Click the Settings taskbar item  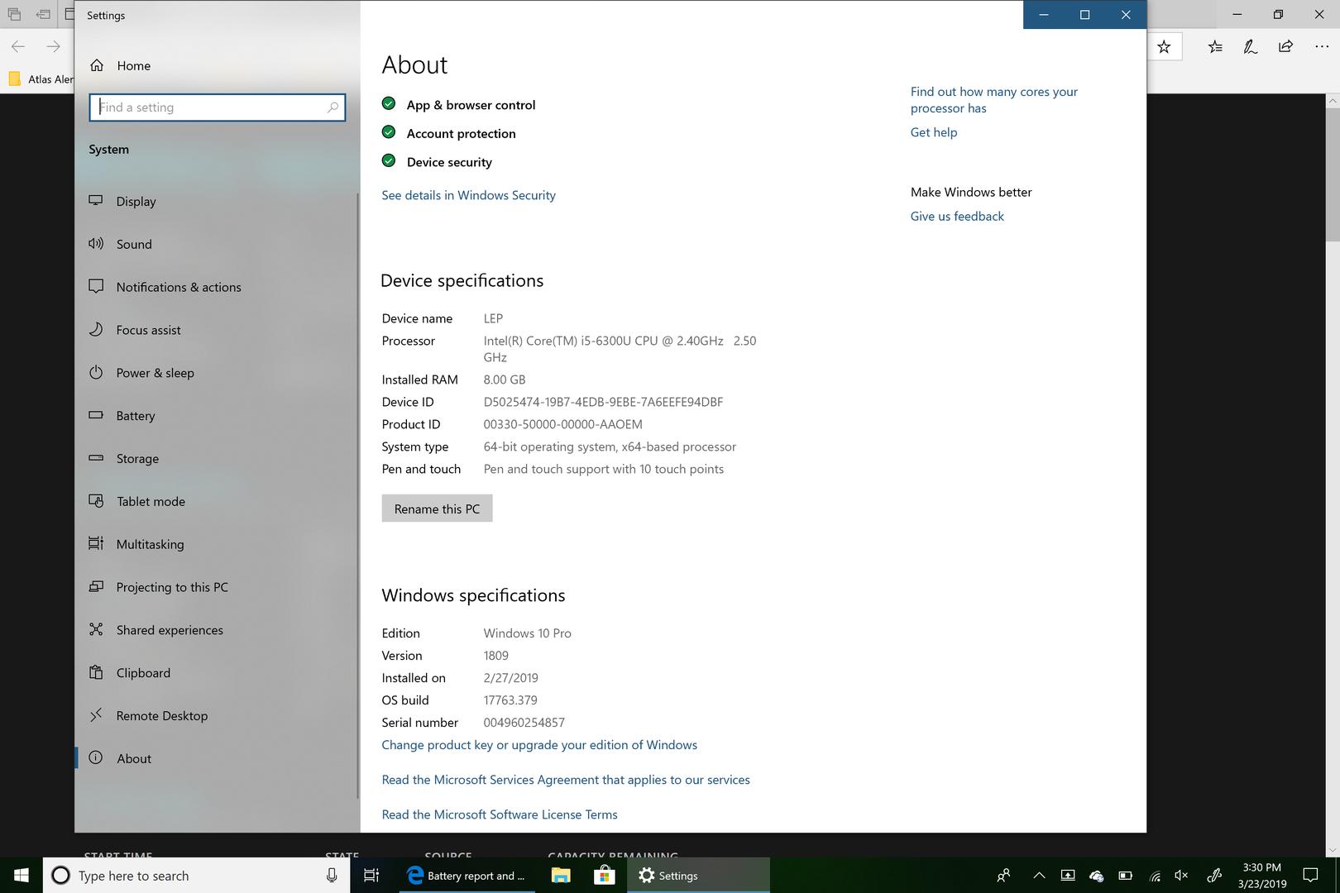click(698, 875)
